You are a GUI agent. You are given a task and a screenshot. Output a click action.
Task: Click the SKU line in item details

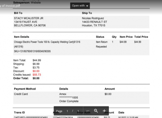32,51
